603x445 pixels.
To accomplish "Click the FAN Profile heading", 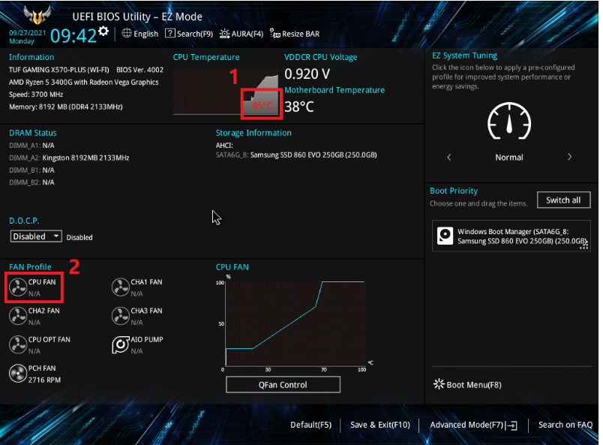I will (x=30, y=267).
